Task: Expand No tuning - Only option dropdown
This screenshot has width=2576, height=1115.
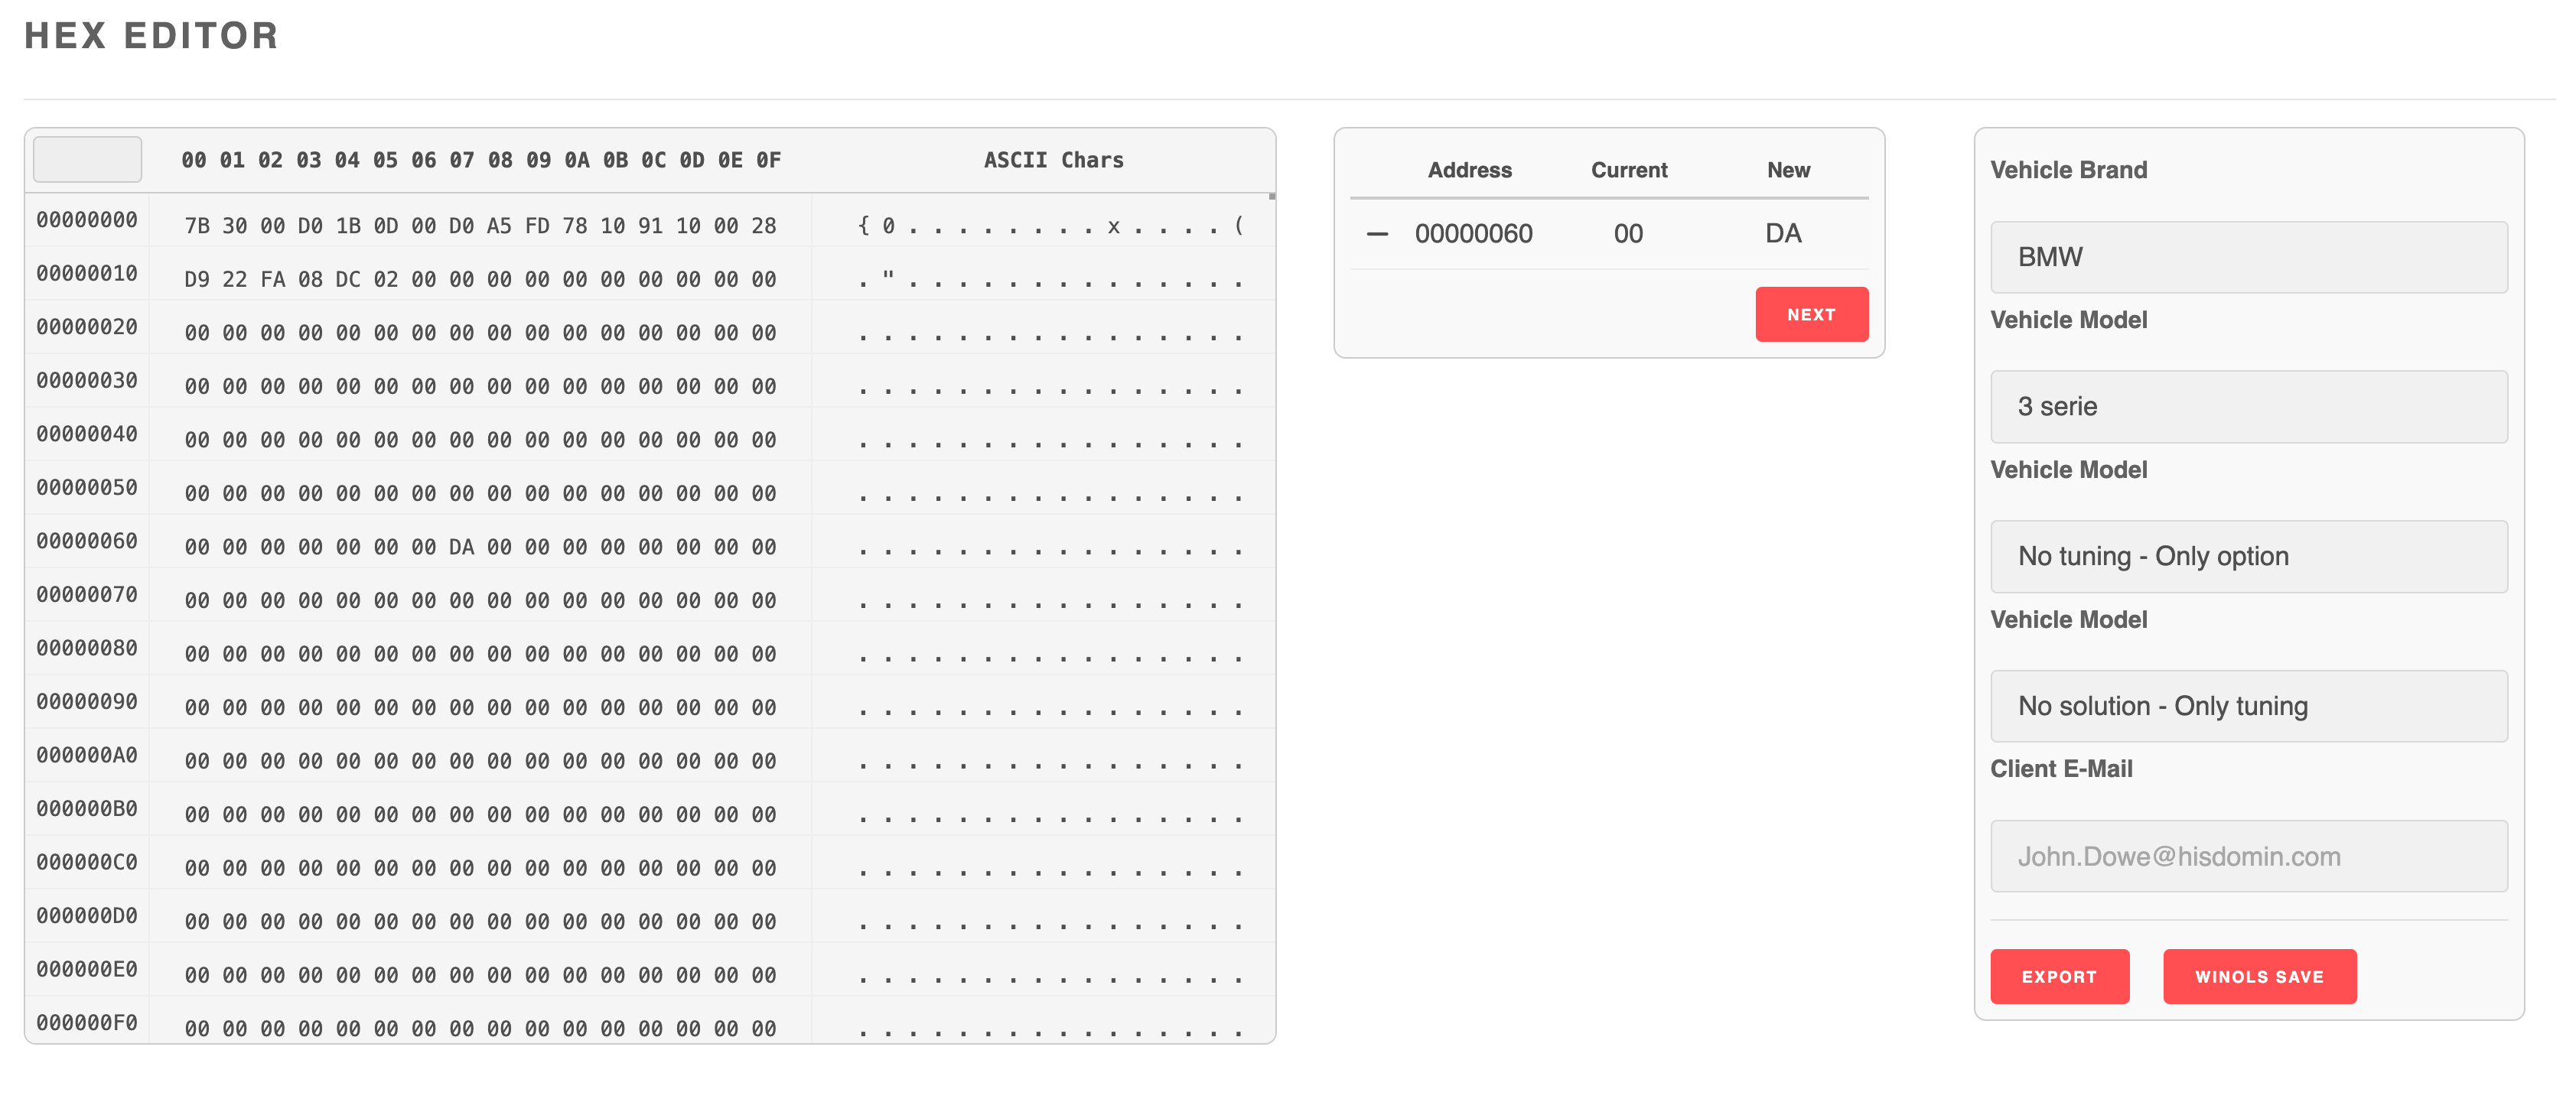Action: (2248, 556)
